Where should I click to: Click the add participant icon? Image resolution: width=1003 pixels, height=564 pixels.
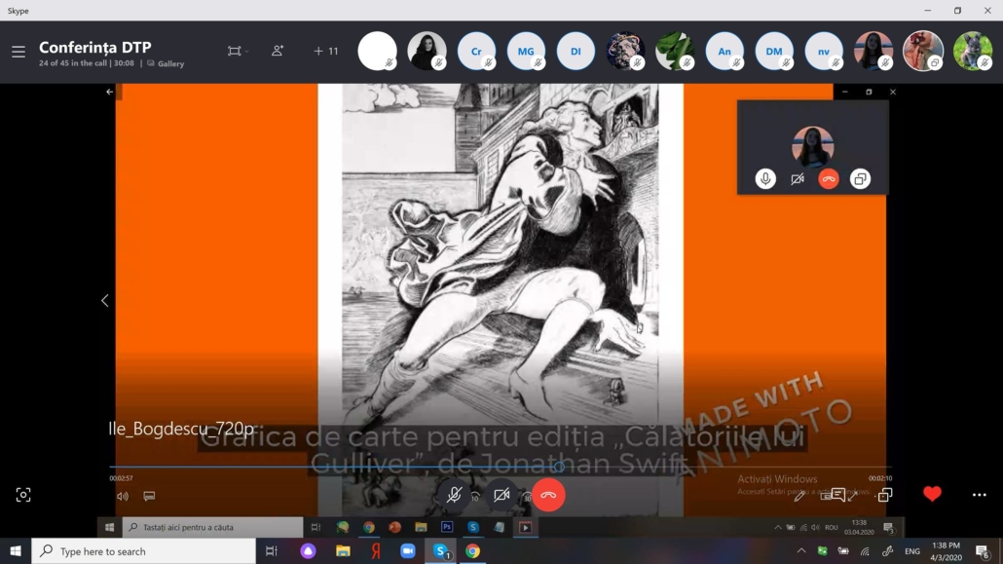(x=278, y=51)
